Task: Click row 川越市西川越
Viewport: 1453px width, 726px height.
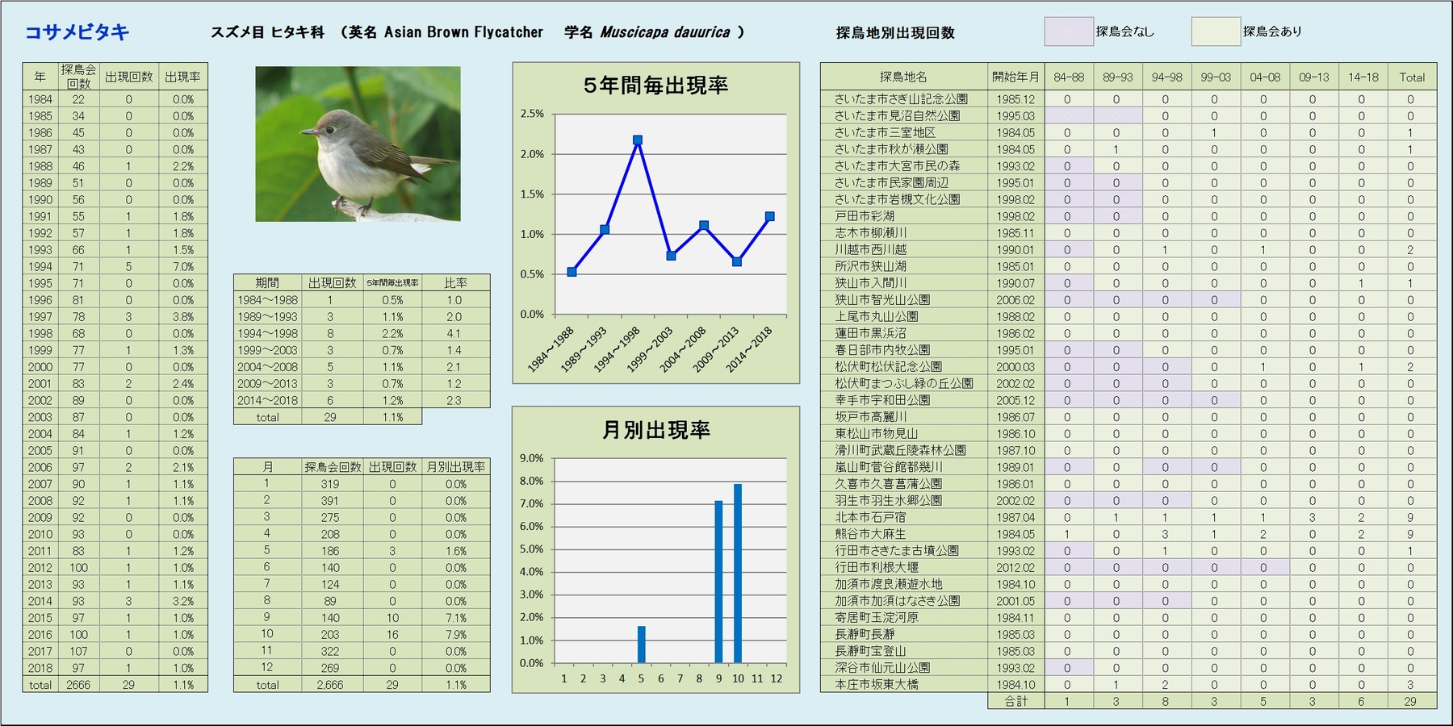Action: coord(1128,250)
